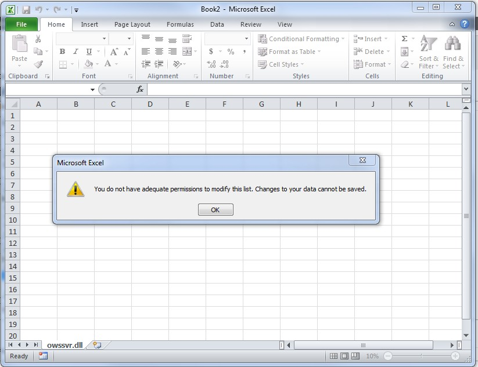478x367 pixels.
Task: Open the number format dropdown
Action: [x=246, y=39]
